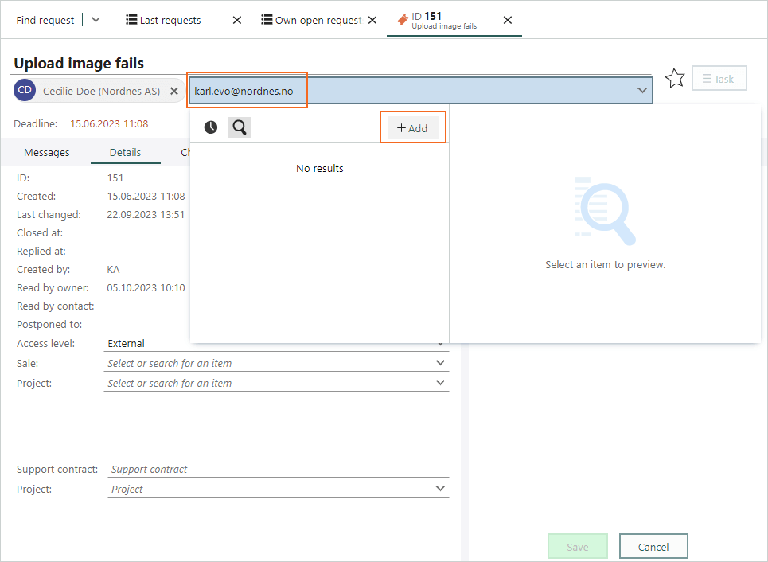Image resolution: width=768 pixels, height=562 pixels.
Task: Expand the Find request dropdown arrow
Action: tap(96, 20)
